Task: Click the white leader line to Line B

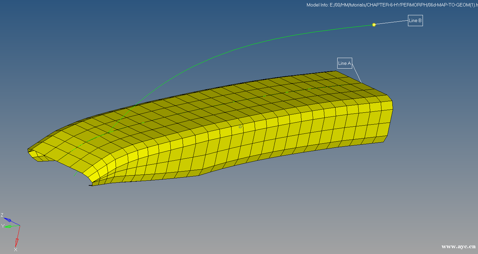Action: point(391,23)
